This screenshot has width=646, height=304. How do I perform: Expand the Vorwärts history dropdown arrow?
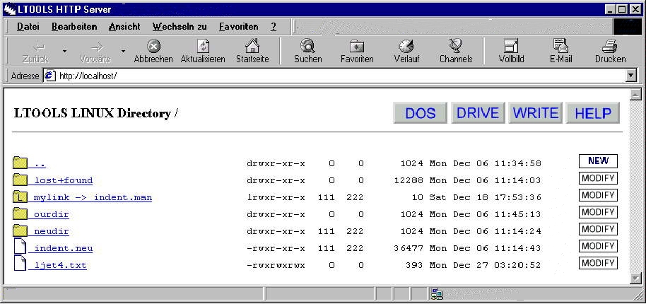coord(123,52)
